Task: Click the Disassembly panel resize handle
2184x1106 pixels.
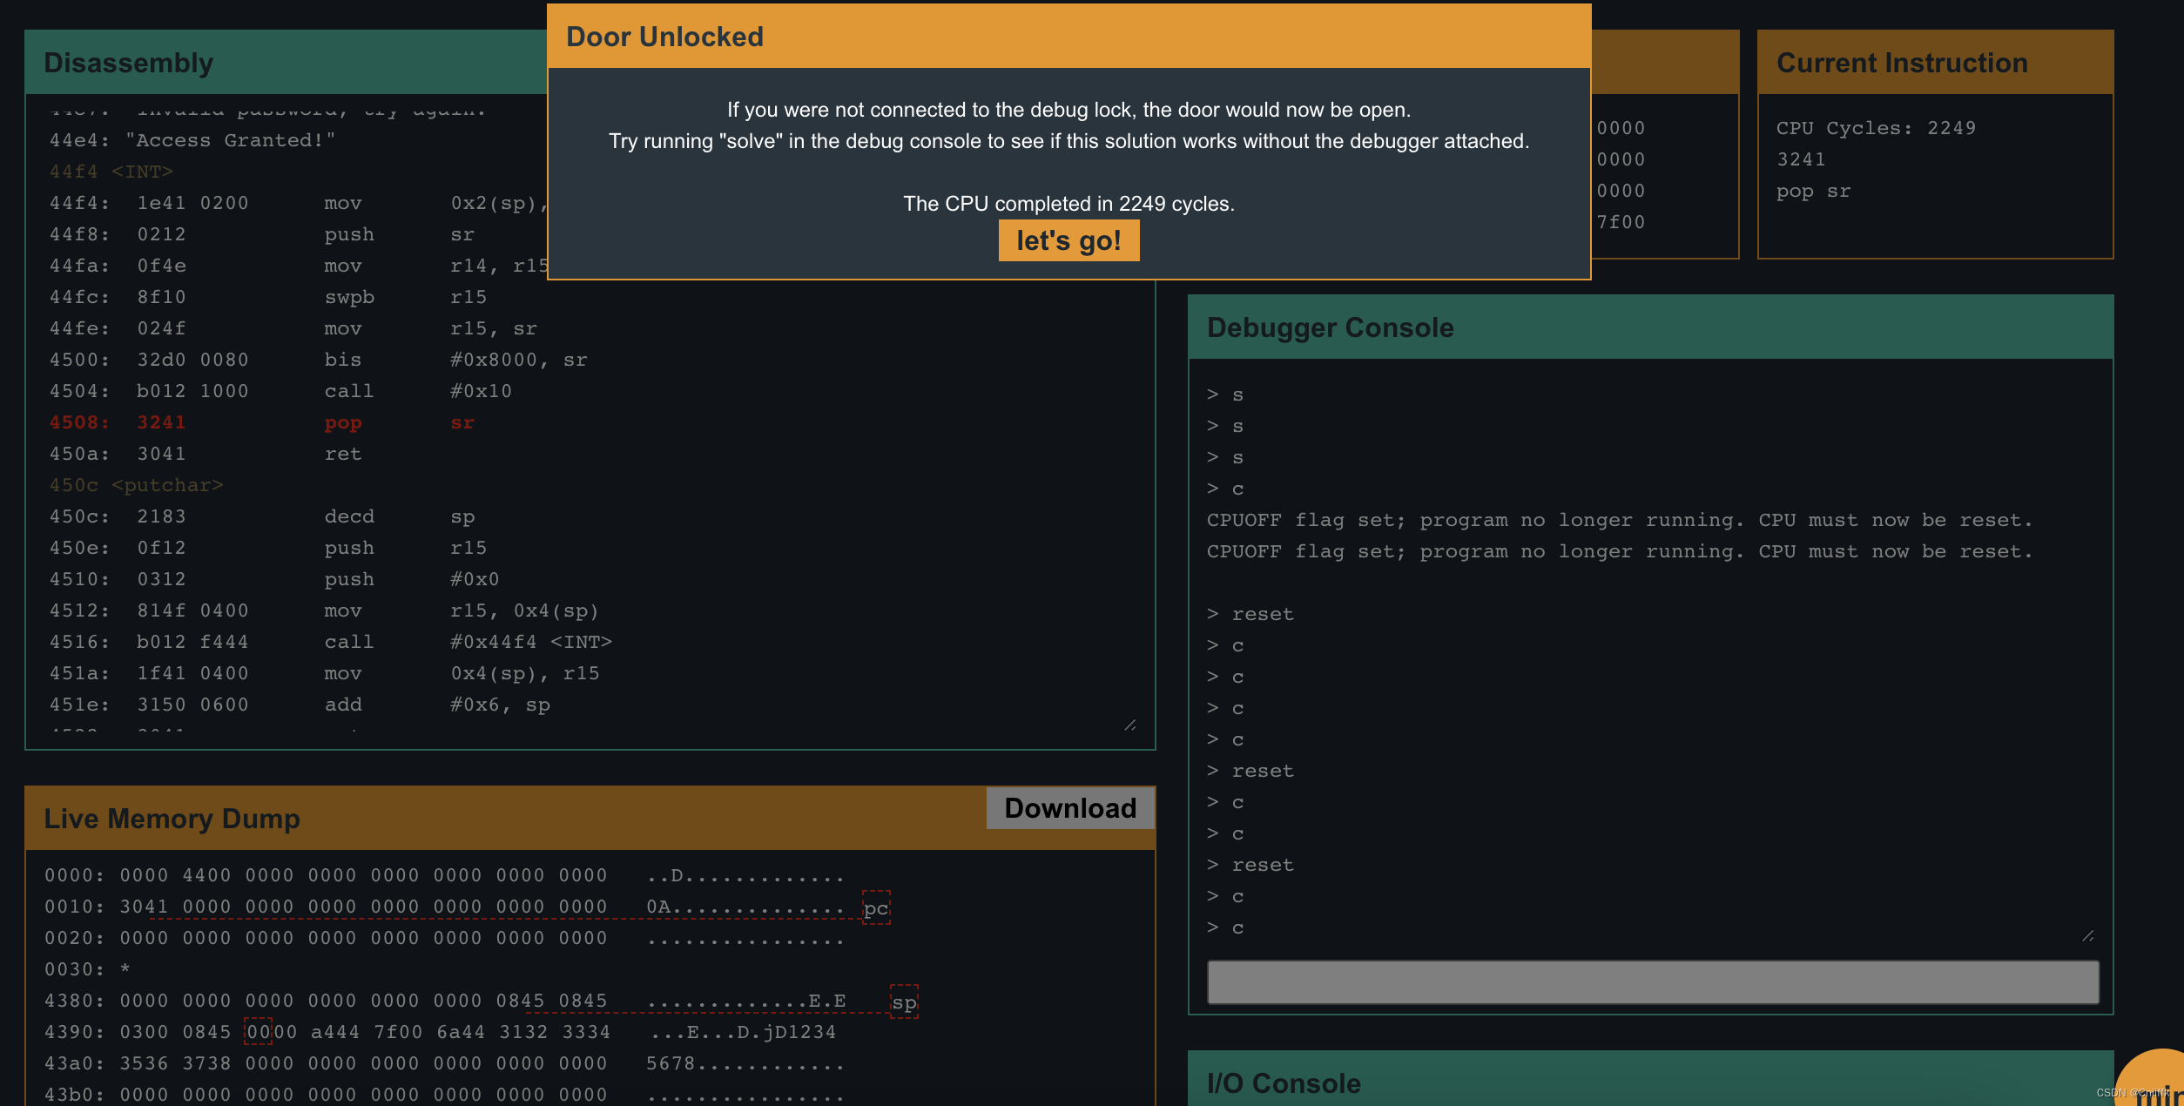Action: [1130, 725]
